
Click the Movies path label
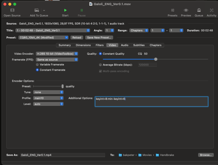pyautogui.click(x=147, y=155)
